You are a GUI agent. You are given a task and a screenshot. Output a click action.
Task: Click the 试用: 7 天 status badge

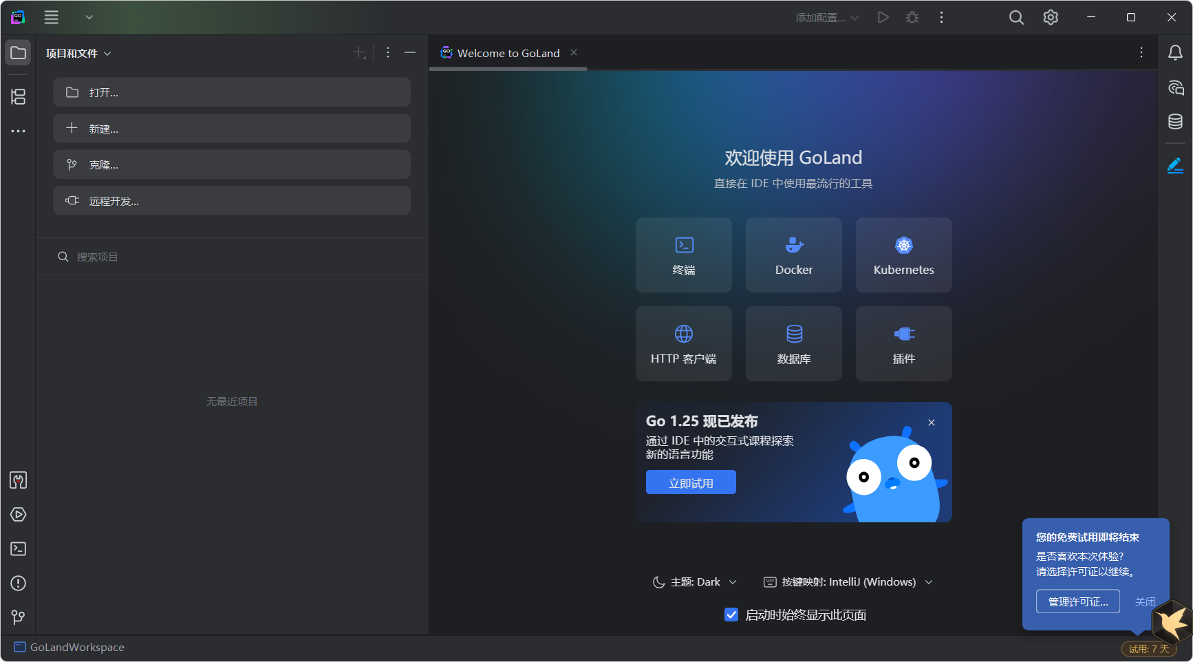coord(1149,649)
